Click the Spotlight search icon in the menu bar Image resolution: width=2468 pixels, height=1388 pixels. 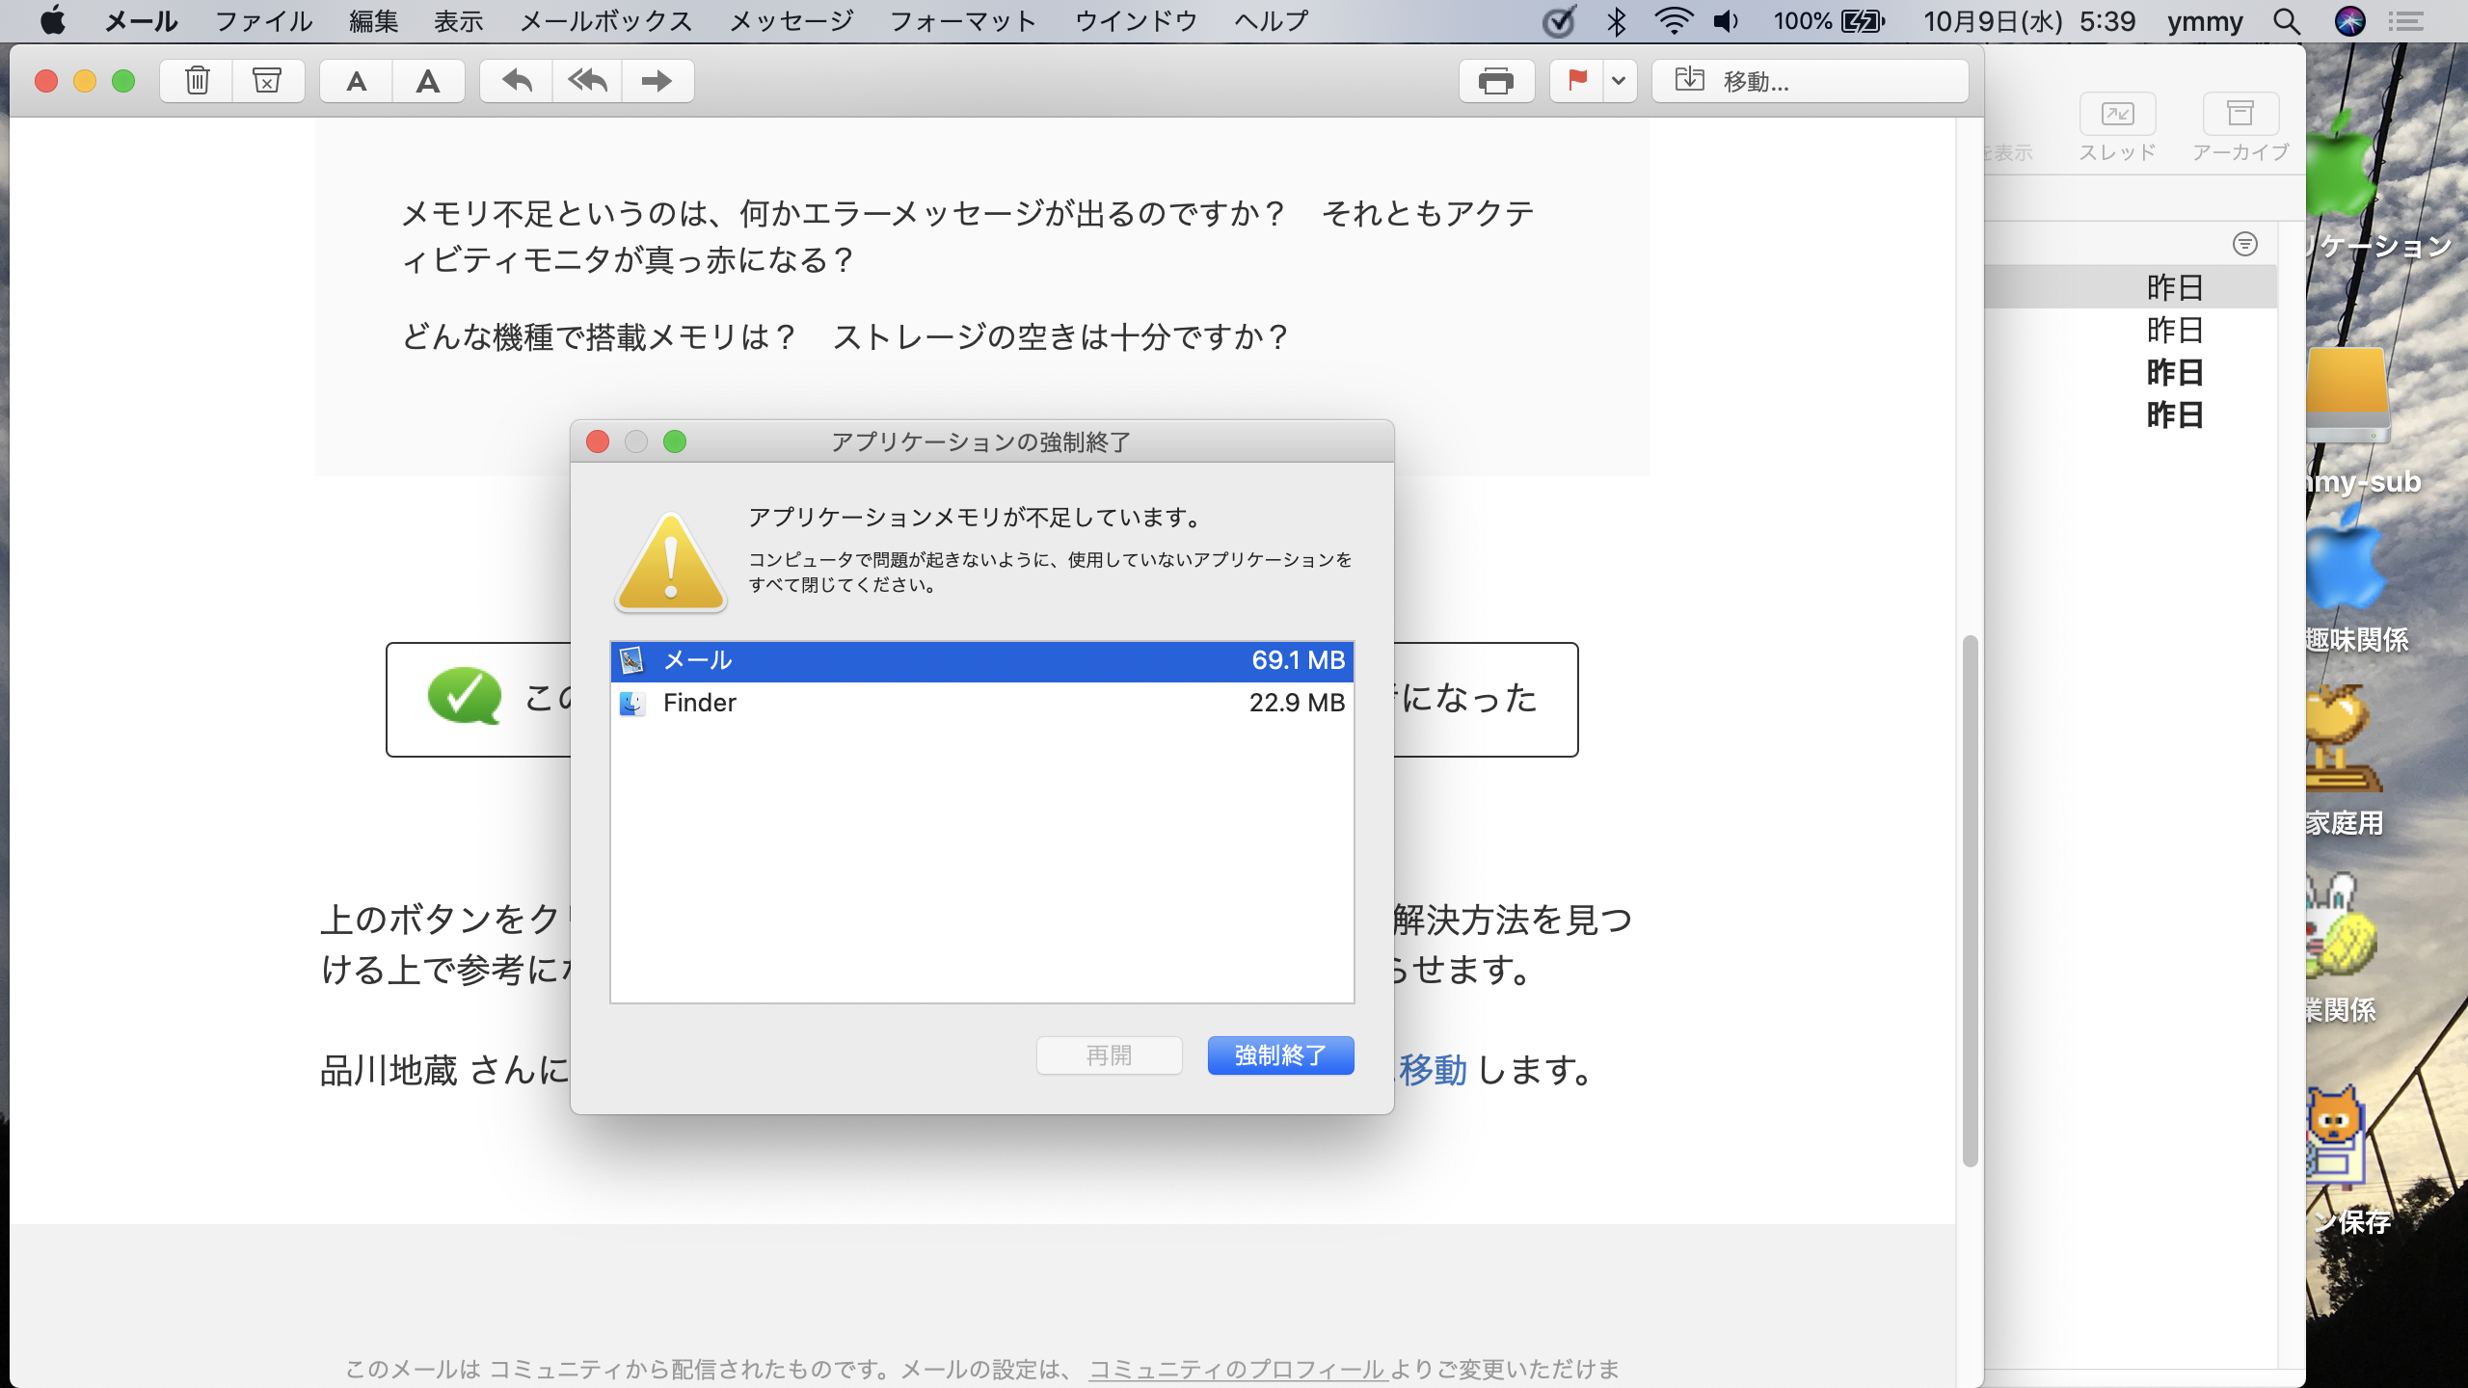click(x=2286, y=21)
